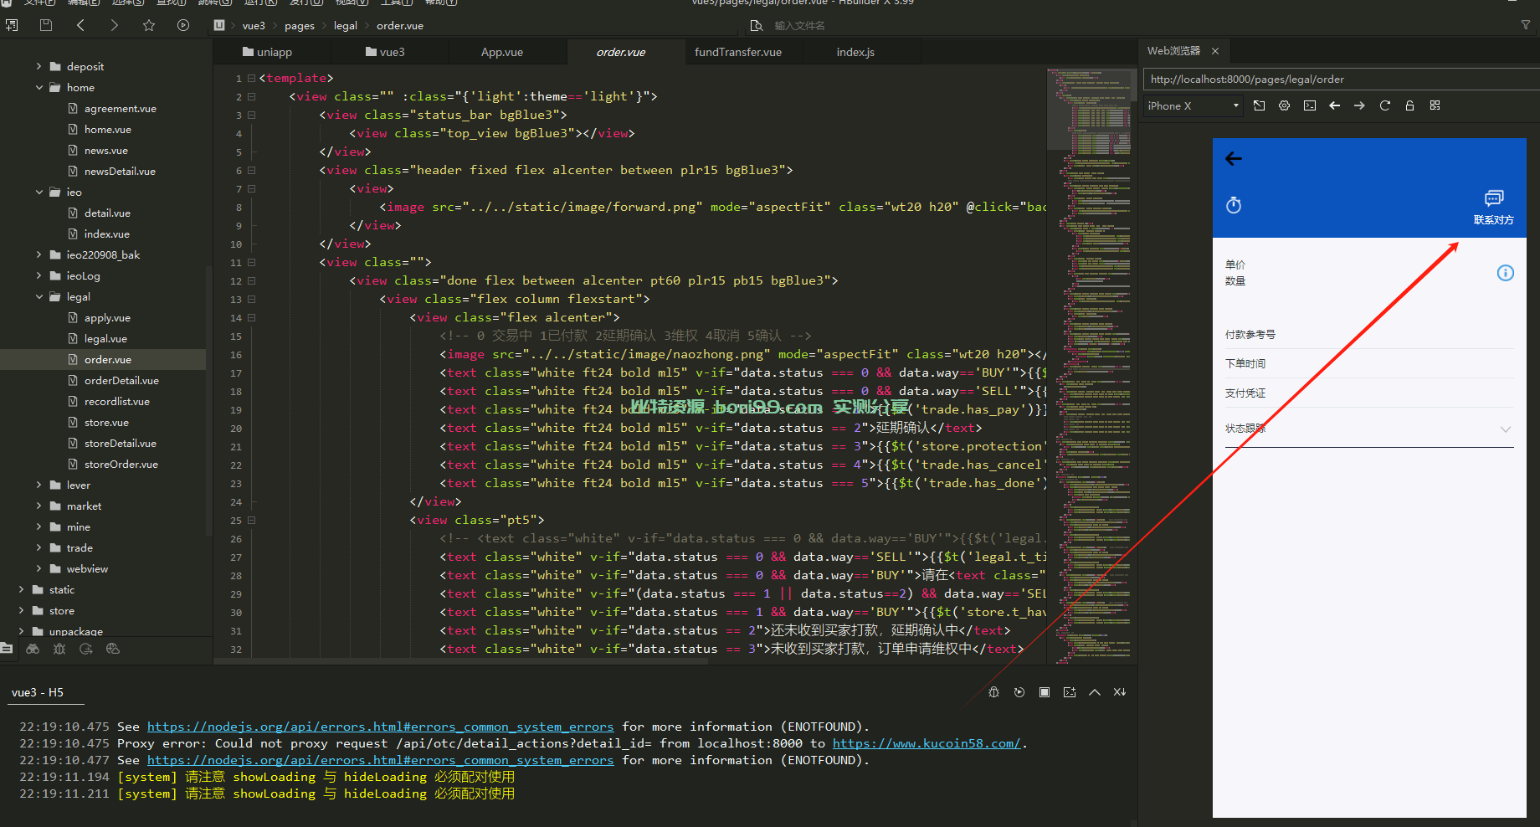Image resolution: width=1540 pixels, height=827 pixels.
Task: Click the timer clock icon in phone preview
Action: [1234, 205]
